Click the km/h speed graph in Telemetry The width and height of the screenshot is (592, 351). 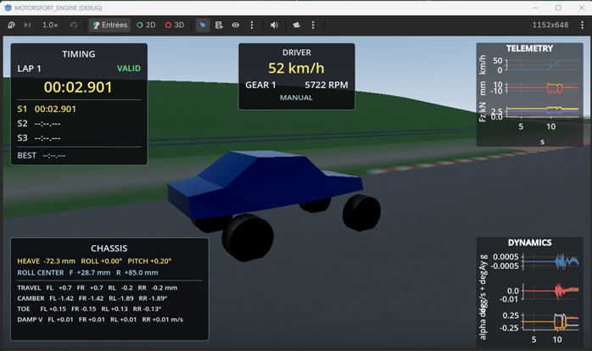coord(542,65)
